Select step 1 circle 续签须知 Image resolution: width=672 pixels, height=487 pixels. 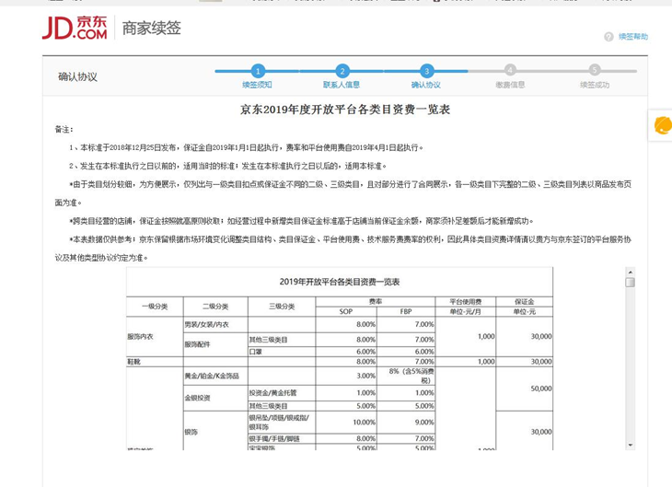click(x=258, y=71)
